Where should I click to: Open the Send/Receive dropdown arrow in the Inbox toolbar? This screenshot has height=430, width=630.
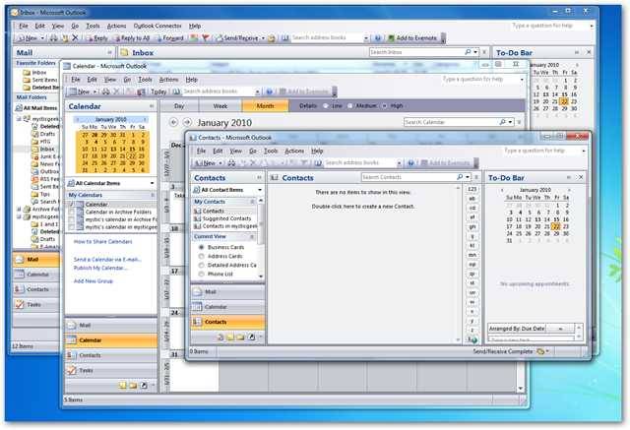click(x=263, y=38)
